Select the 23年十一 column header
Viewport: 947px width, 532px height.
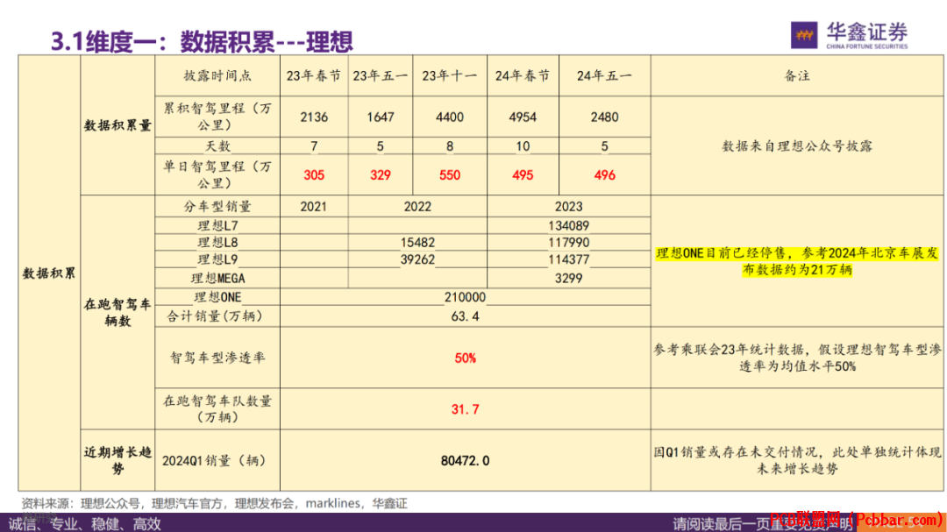(x=450, y=76)
